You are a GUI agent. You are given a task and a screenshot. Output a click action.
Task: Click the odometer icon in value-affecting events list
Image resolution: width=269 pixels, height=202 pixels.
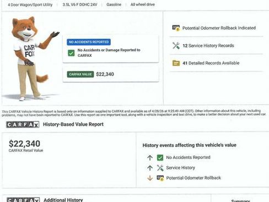tap(160, 178)
